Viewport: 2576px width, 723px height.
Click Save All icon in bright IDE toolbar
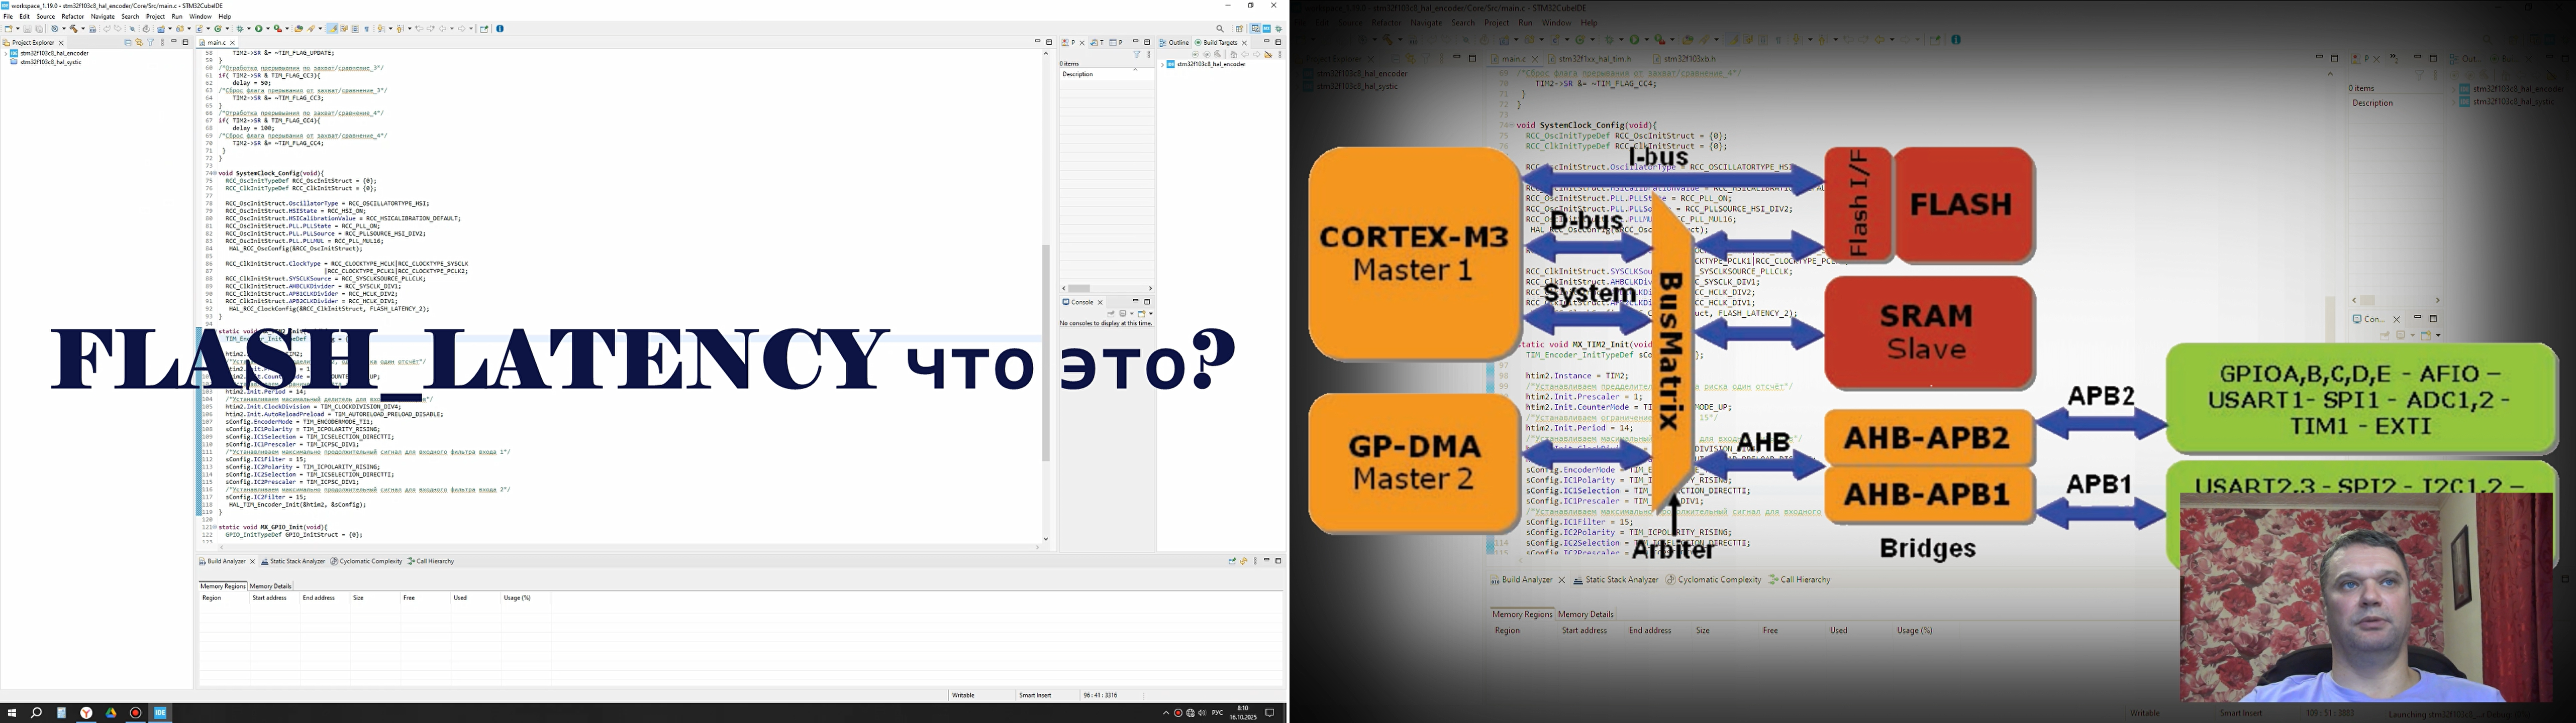[x=39, y=29]
